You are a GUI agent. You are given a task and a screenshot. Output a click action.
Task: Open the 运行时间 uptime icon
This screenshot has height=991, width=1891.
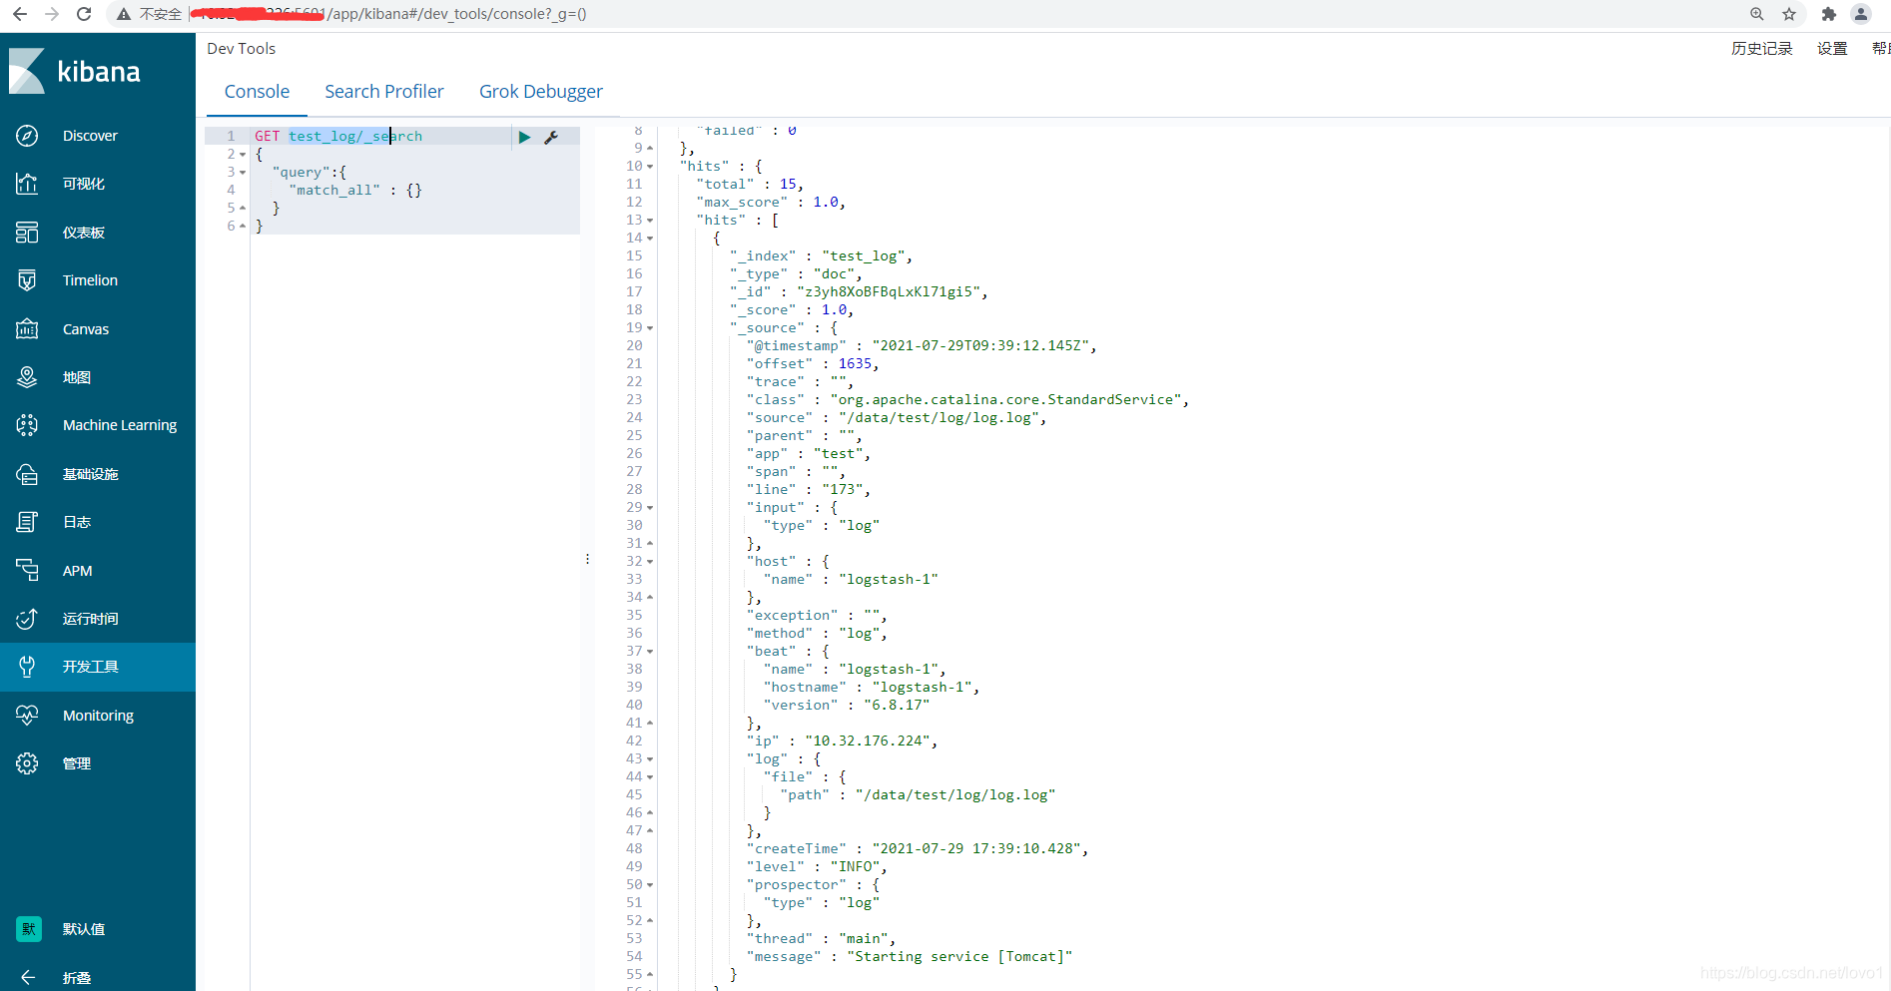27,619
